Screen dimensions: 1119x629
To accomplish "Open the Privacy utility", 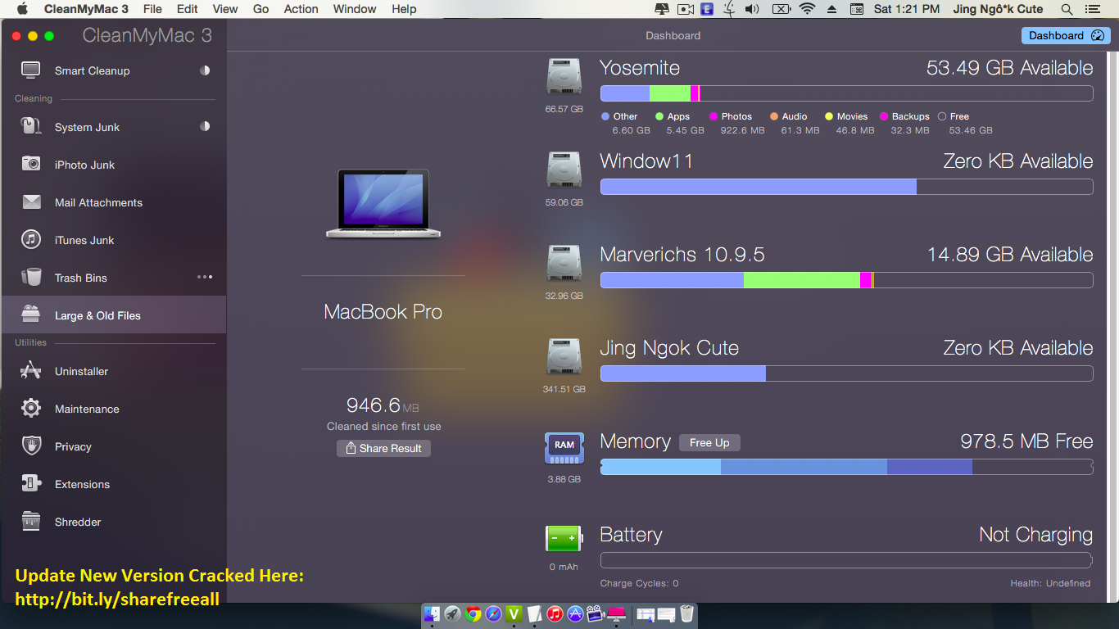I will coord(74,446).
